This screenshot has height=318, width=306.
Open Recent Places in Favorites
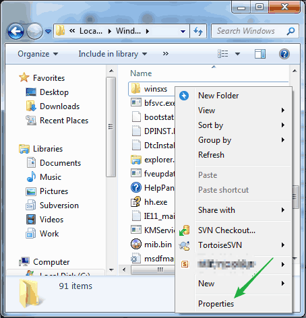pyautogui.click(x=57, y=121)
